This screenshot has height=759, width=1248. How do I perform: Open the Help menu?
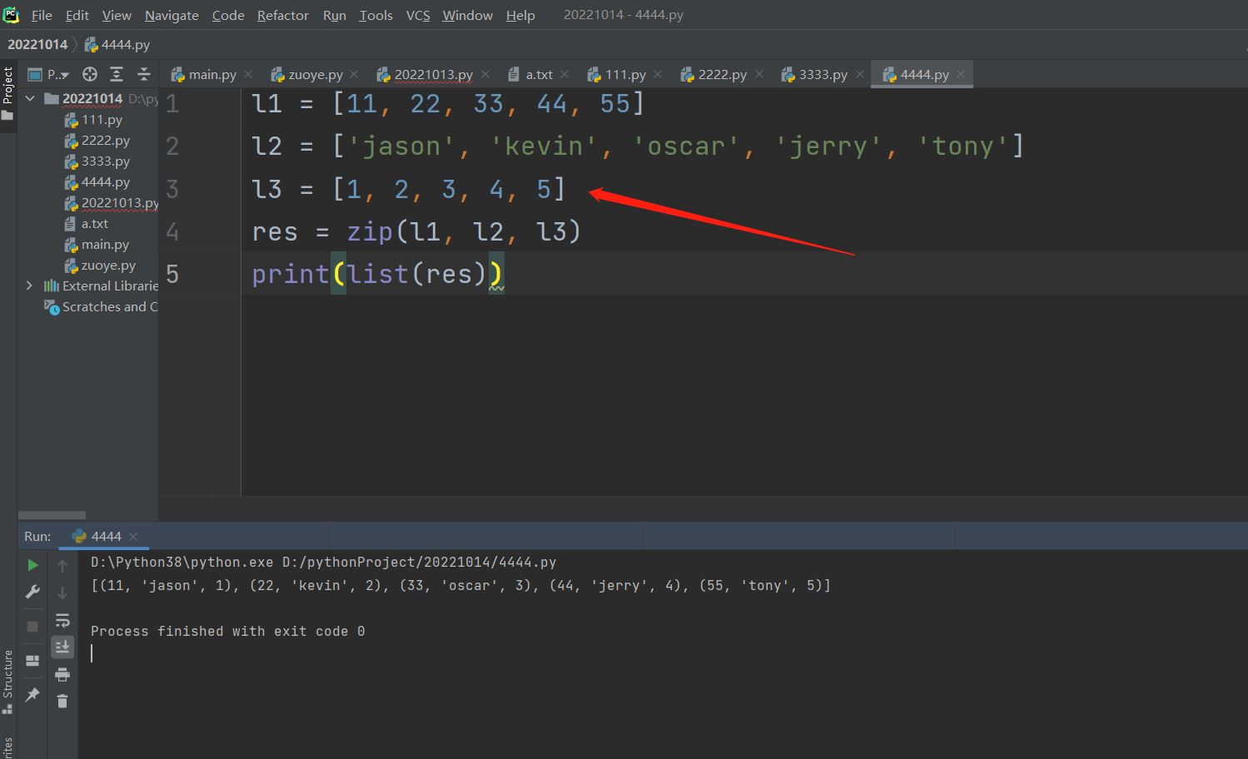point(520,15)
